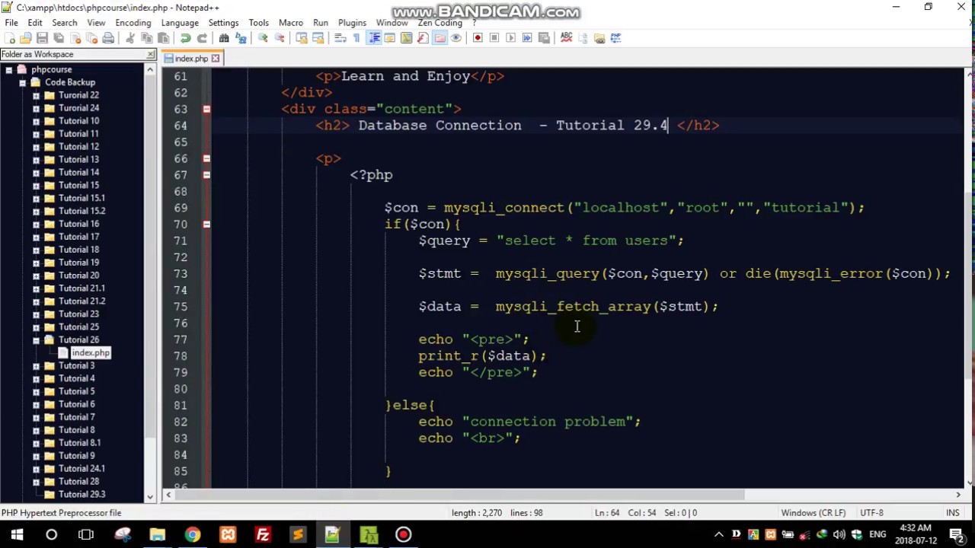Close the Folder as Workspace panel
975x548 pixels.
[151, 54]
